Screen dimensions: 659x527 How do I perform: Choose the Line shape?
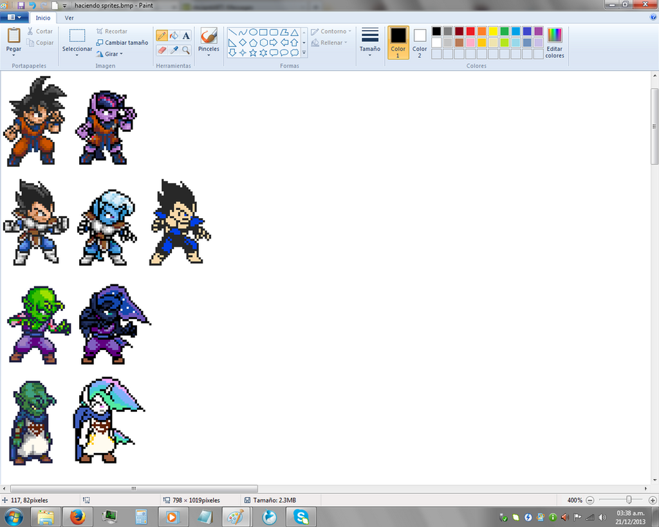232,32
